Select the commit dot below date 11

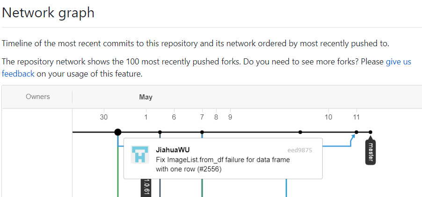tap(357, 132)
